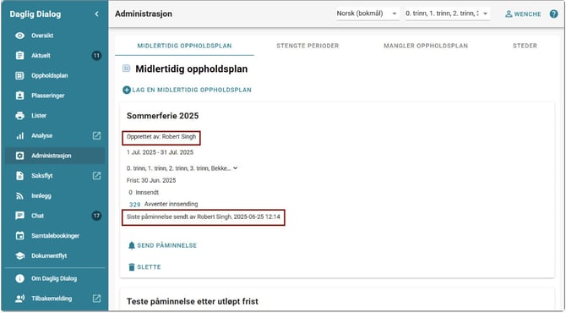The height and width of the screenshot is (313, 566).
Task: Click the Analyse bar chart icon
Action: click(20, 136)
